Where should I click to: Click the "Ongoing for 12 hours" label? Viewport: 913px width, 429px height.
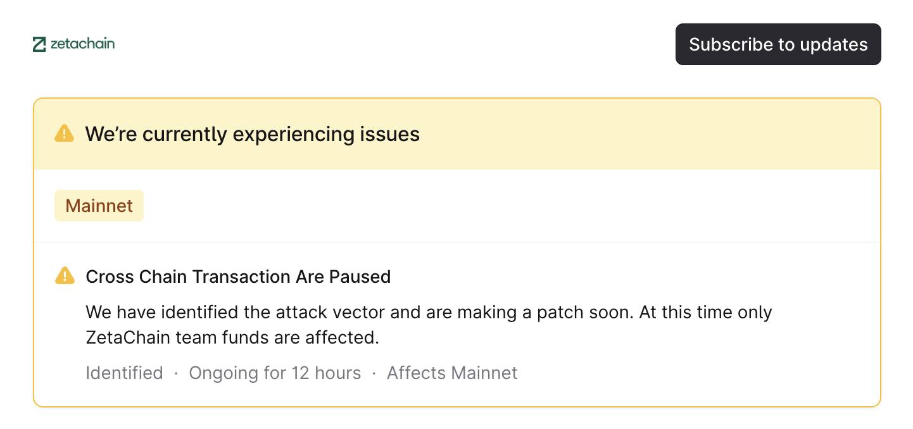click(275, 373)
